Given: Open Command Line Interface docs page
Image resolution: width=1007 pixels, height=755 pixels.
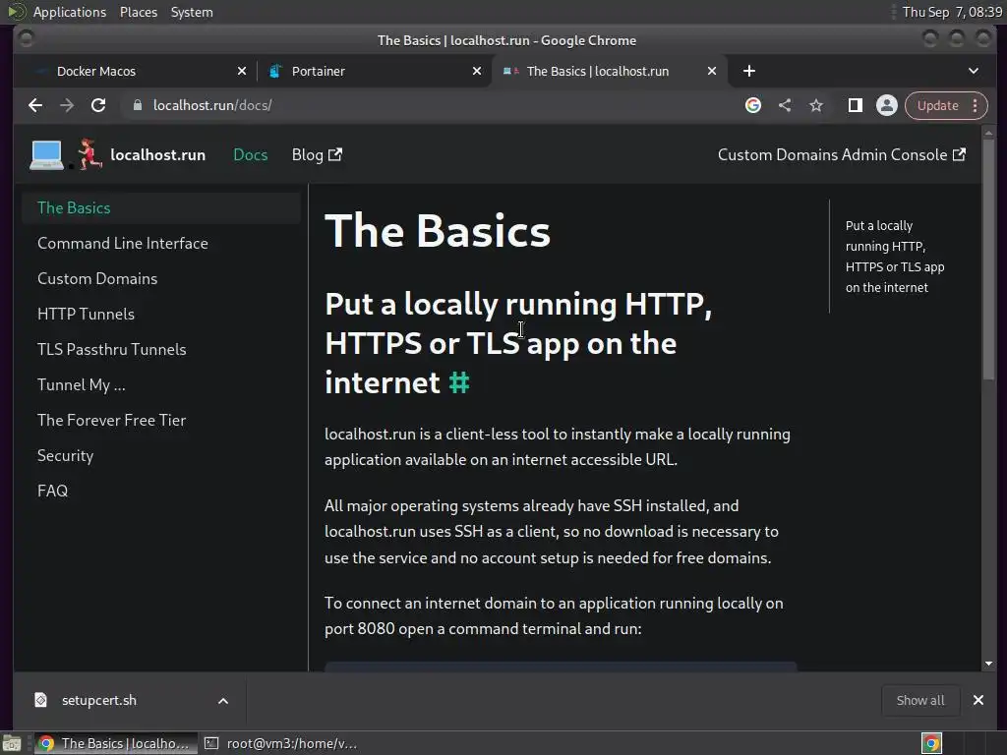Looking at the screenshot, I should click(x=122, y=244).
